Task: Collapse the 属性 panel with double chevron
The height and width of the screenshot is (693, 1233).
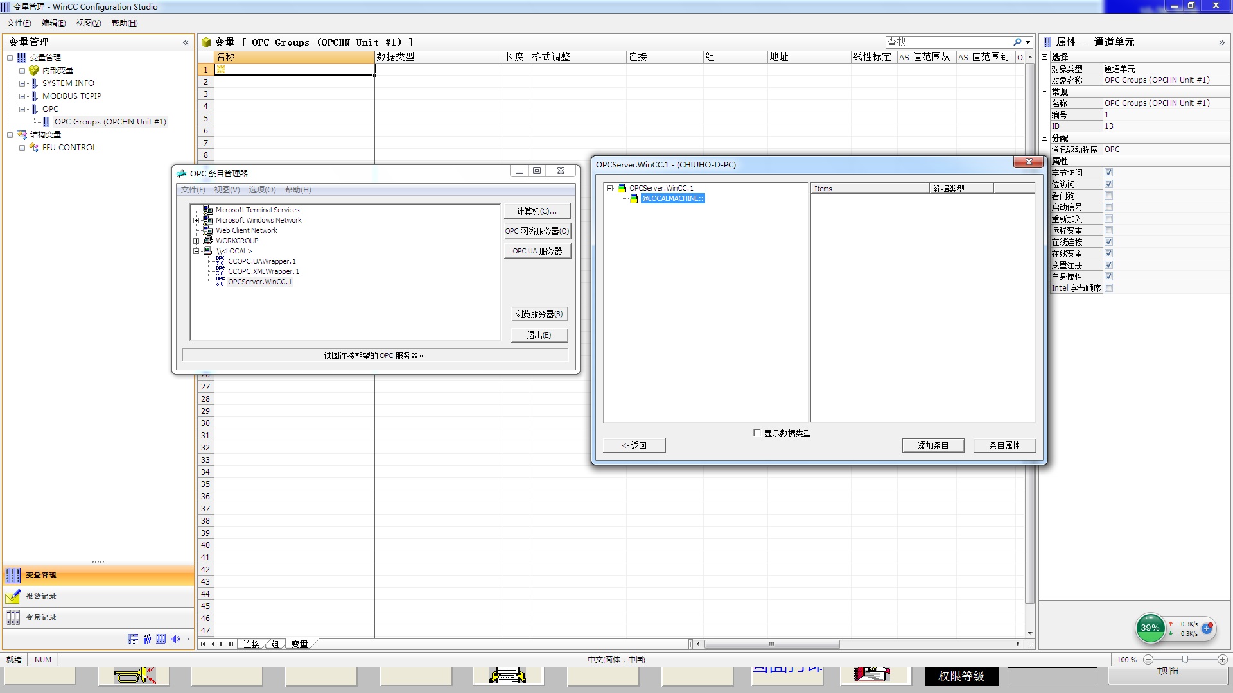Action: tap(1221, 42)
